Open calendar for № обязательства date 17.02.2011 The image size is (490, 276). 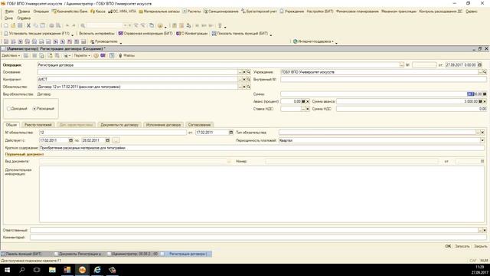click(x=231, y=133)
